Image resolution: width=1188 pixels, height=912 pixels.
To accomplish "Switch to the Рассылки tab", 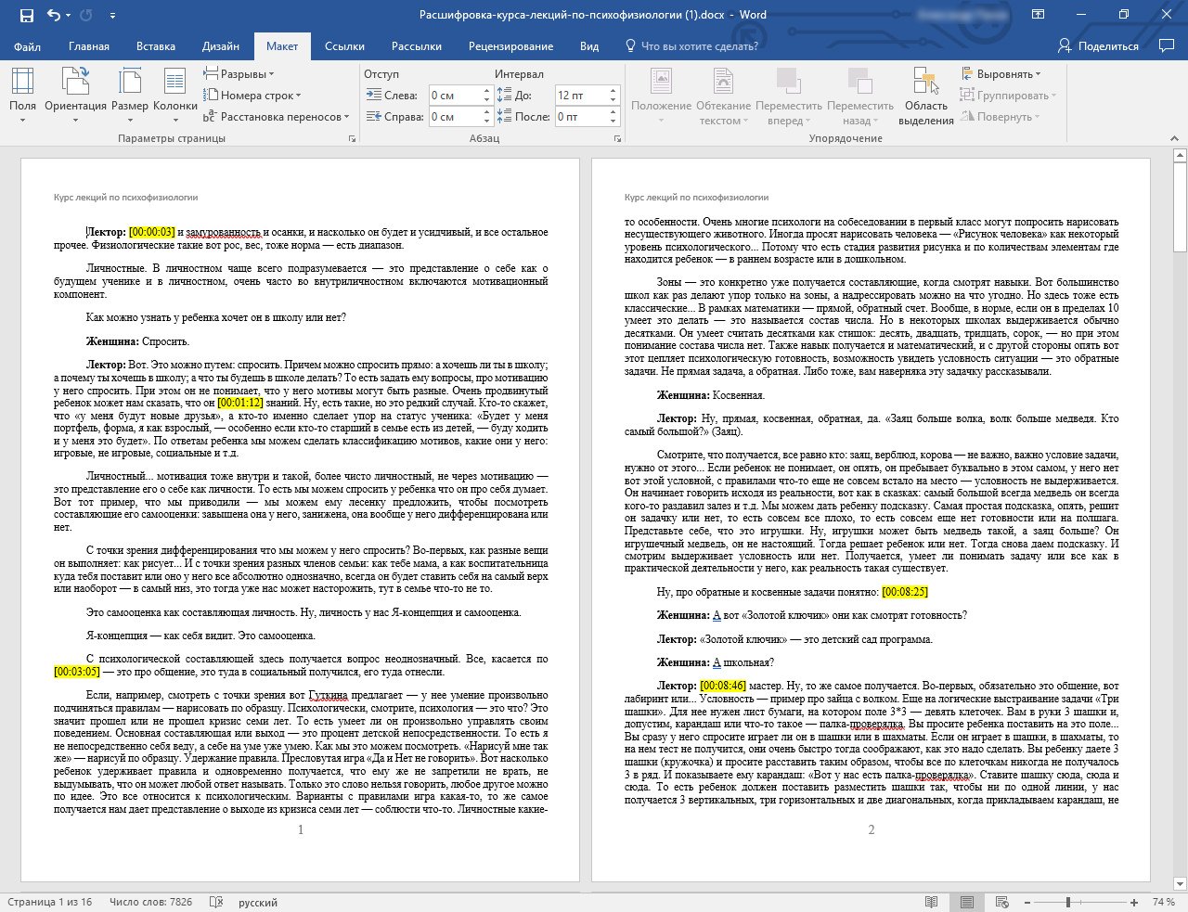I will [x=417, y=46].
